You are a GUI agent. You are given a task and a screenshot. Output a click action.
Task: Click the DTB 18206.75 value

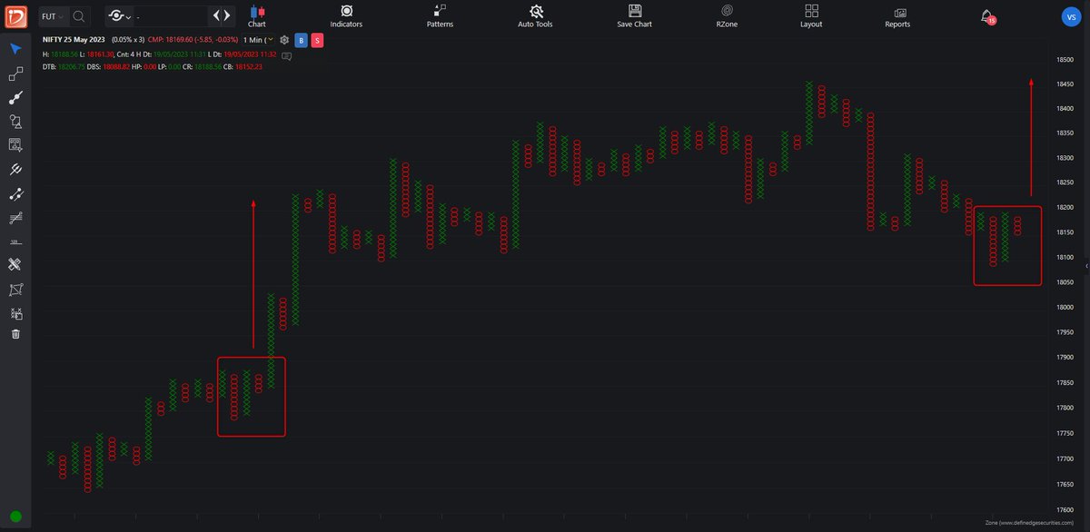[64, 67]
